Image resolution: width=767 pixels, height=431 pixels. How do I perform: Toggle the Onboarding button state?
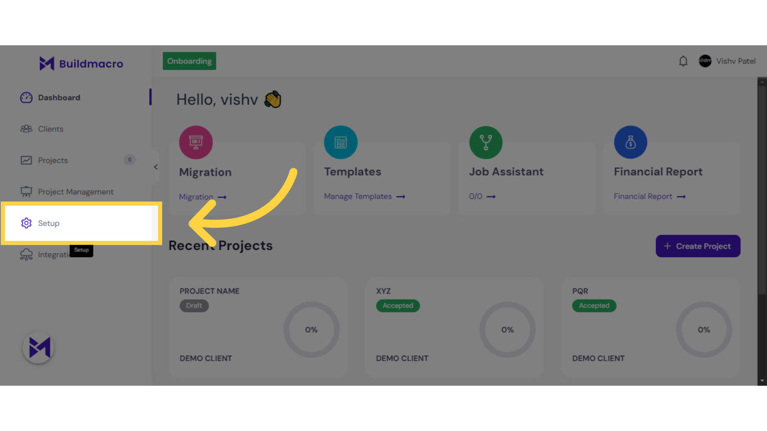tap(189, 61)
